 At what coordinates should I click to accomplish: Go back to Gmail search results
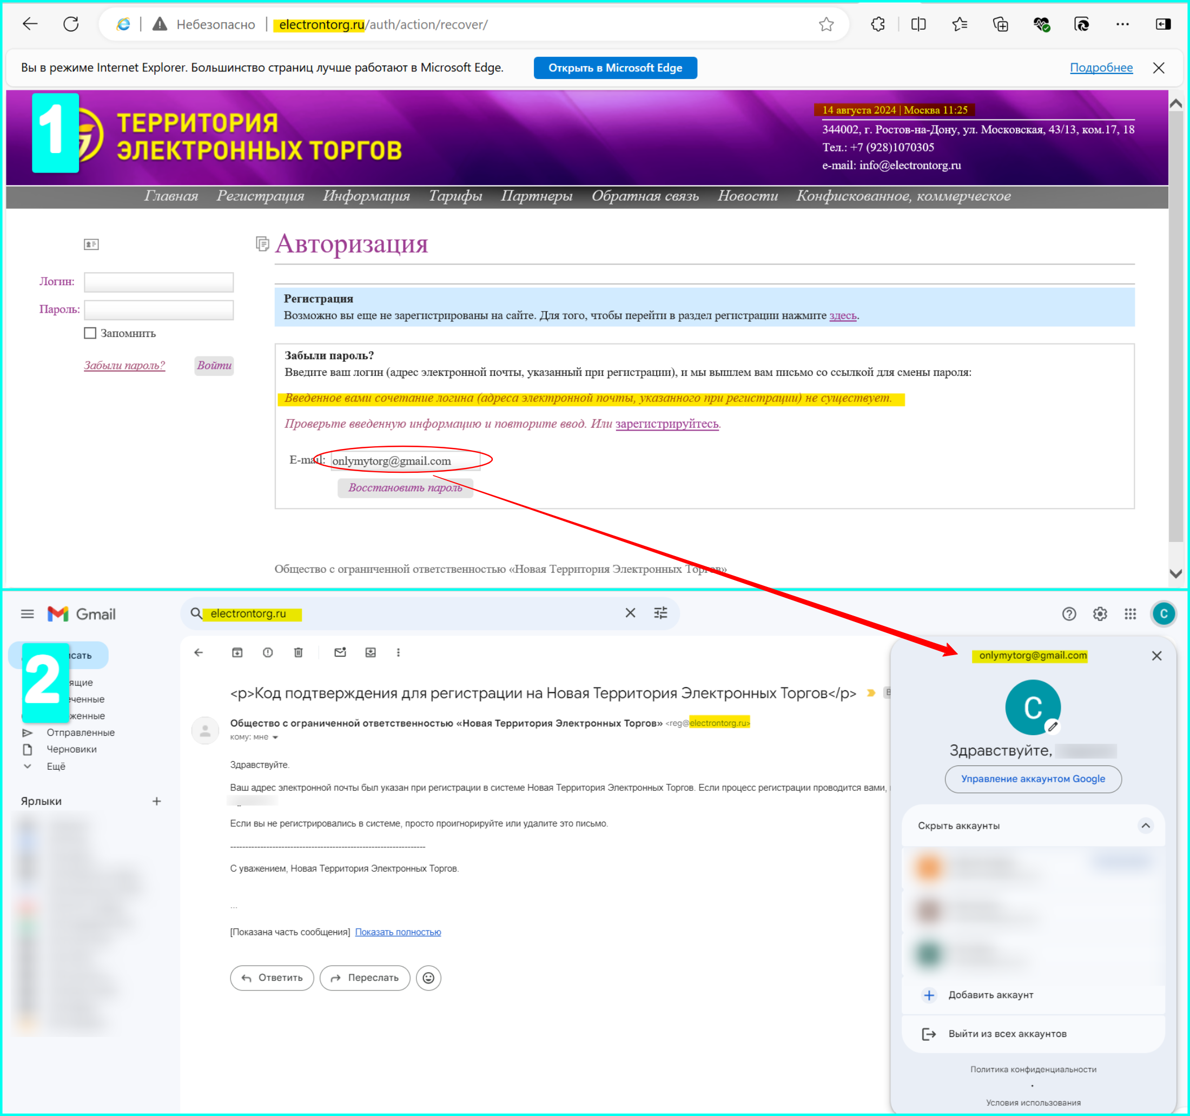click(199, 652)
